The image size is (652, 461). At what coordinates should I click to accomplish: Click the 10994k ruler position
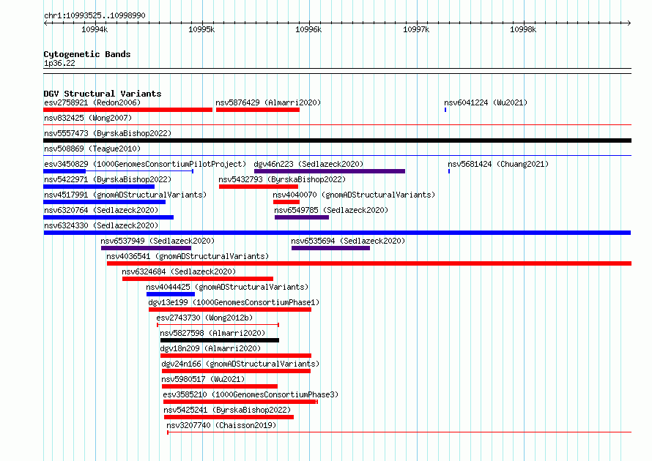[95, 29]
